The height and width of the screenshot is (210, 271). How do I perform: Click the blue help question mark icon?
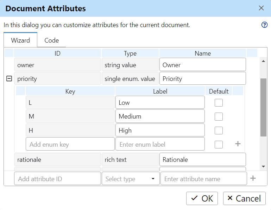(x=265, y=25)
